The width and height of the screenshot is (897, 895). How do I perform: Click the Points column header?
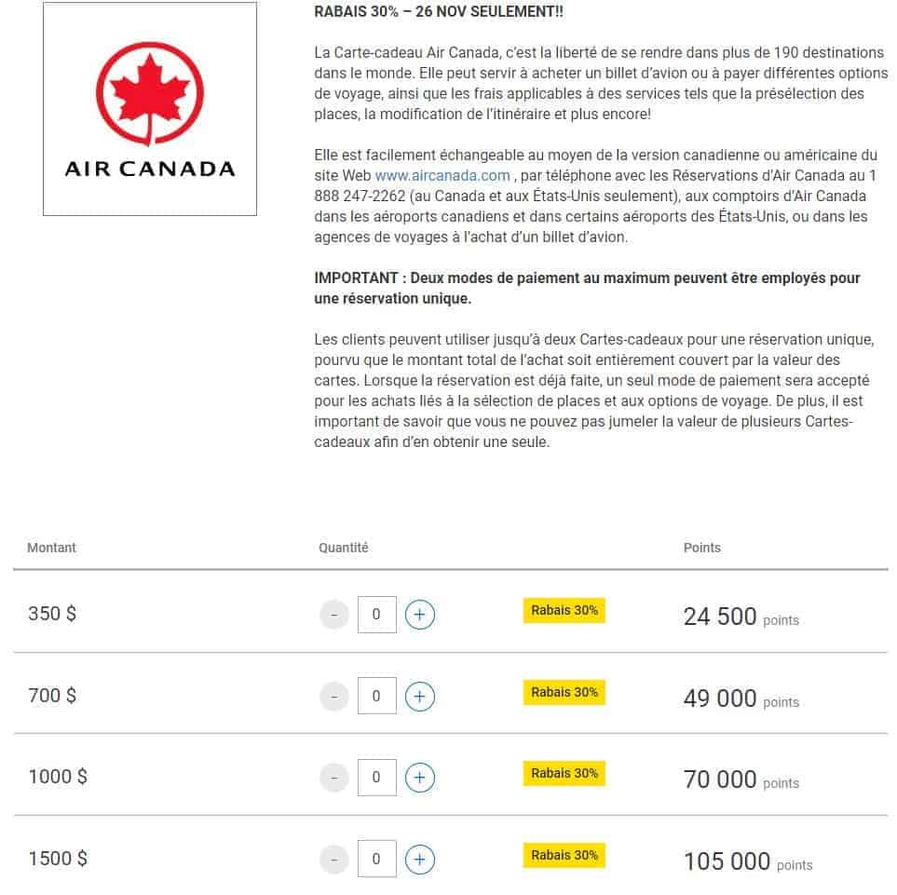pos(701,548)
